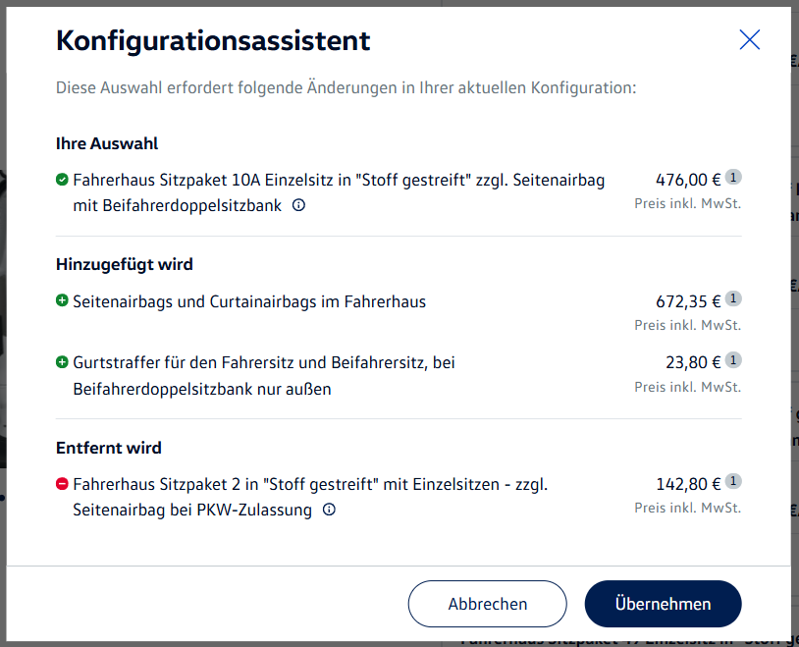Click the Fahrerhaus Sitzpaket 2 entry text

pos(310,497)
